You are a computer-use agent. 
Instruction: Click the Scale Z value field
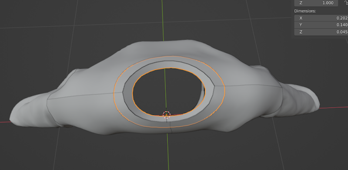[316, 3]
